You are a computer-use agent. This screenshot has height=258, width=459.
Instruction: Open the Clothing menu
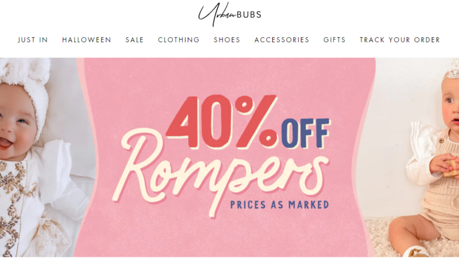(x=179, y=40)
